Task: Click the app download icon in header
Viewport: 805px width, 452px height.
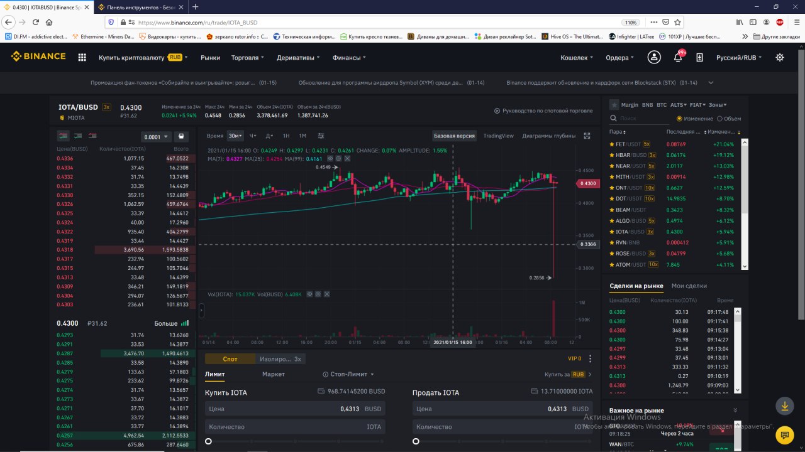Action: click(699, 57)
